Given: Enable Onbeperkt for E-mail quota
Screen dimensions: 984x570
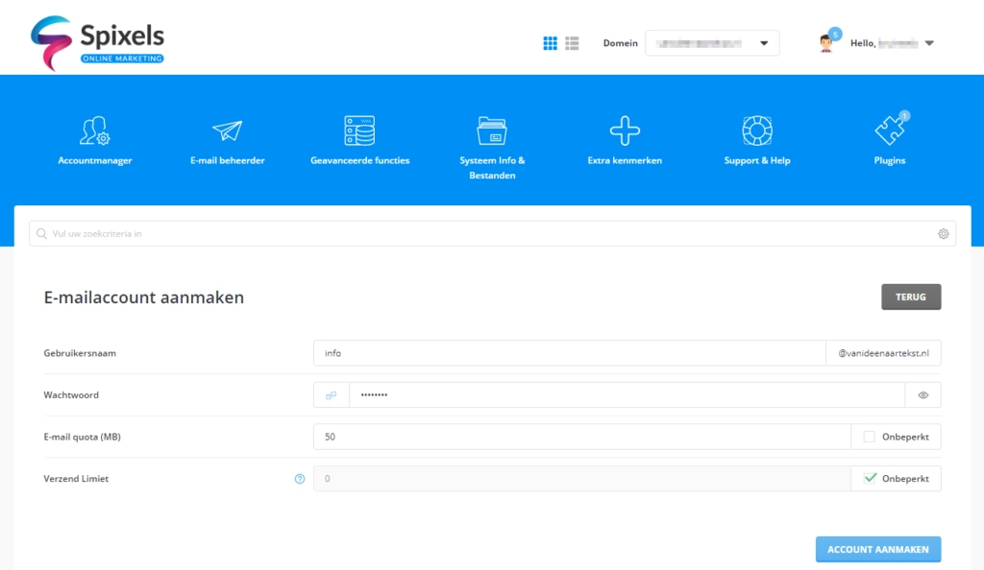Looking at the screenshot, I should (x=869, y=437).
